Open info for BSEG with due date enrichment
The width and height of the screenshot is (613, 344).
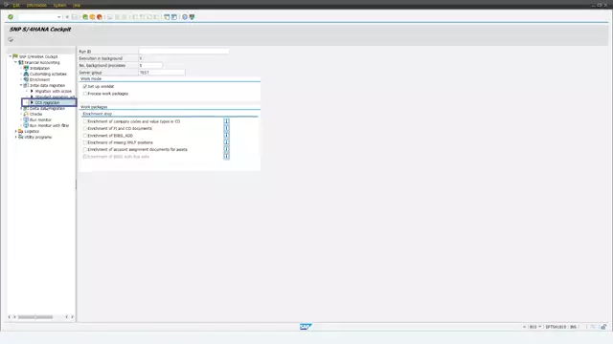[226, 157]
